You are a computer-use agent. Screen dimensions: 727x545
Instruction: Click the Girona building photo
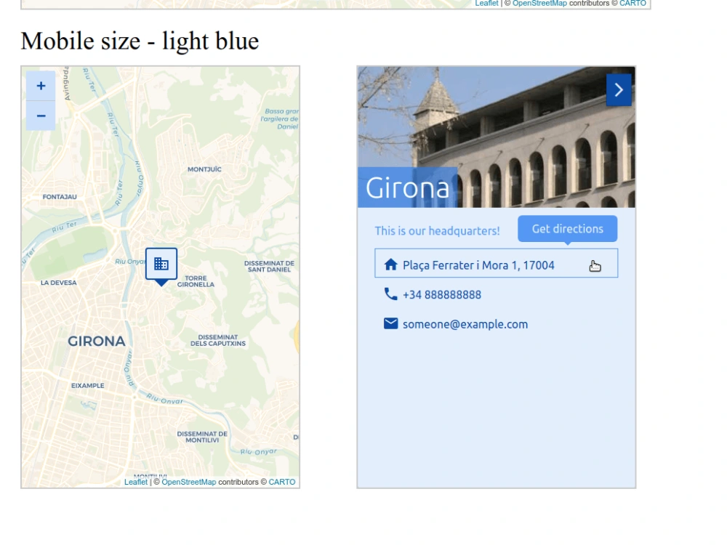[496, 137]
